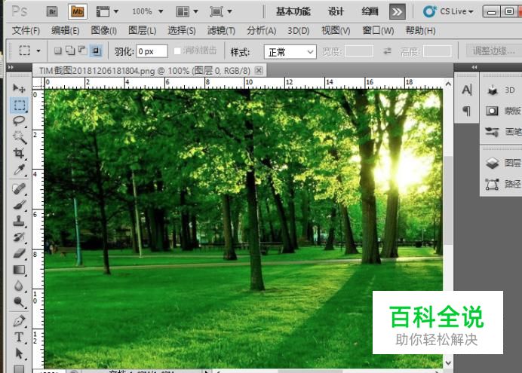Select the Gradient tool
This screenshot has width=522, height=373.
click(x=20, y=270)
